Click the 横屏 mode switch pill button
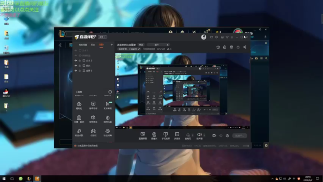 pos(103,37)
